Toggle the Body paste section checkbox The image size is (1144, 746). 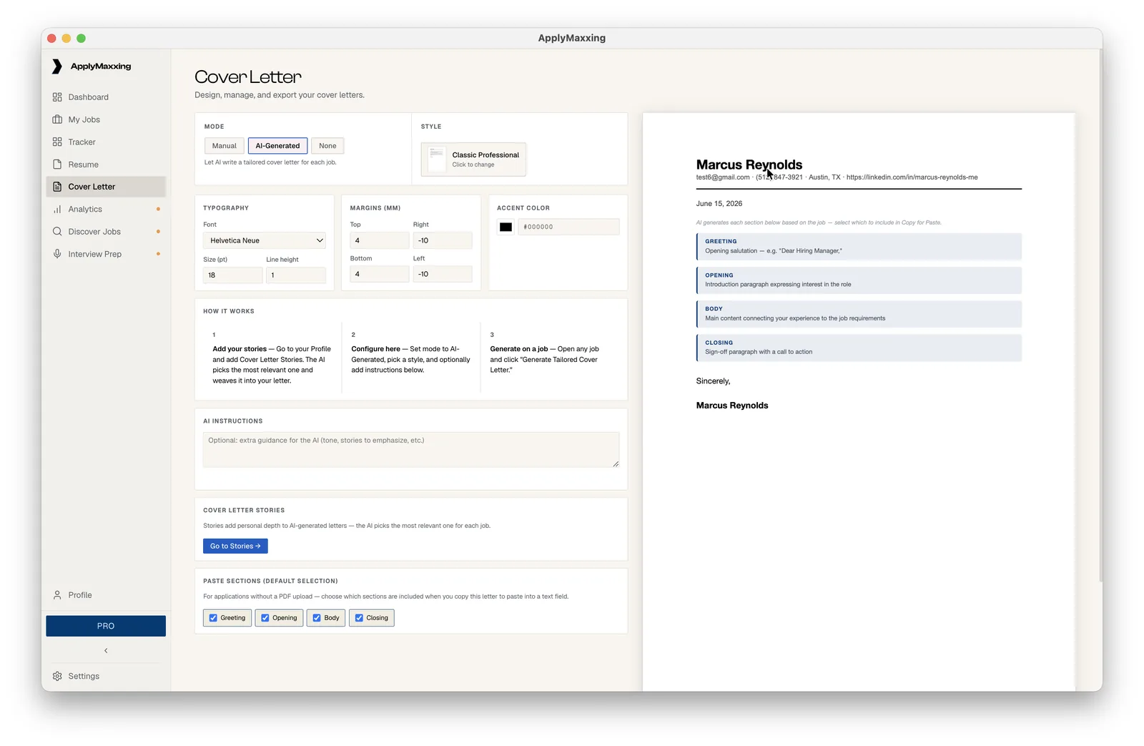pyautogui.click(x=317, y=618)
